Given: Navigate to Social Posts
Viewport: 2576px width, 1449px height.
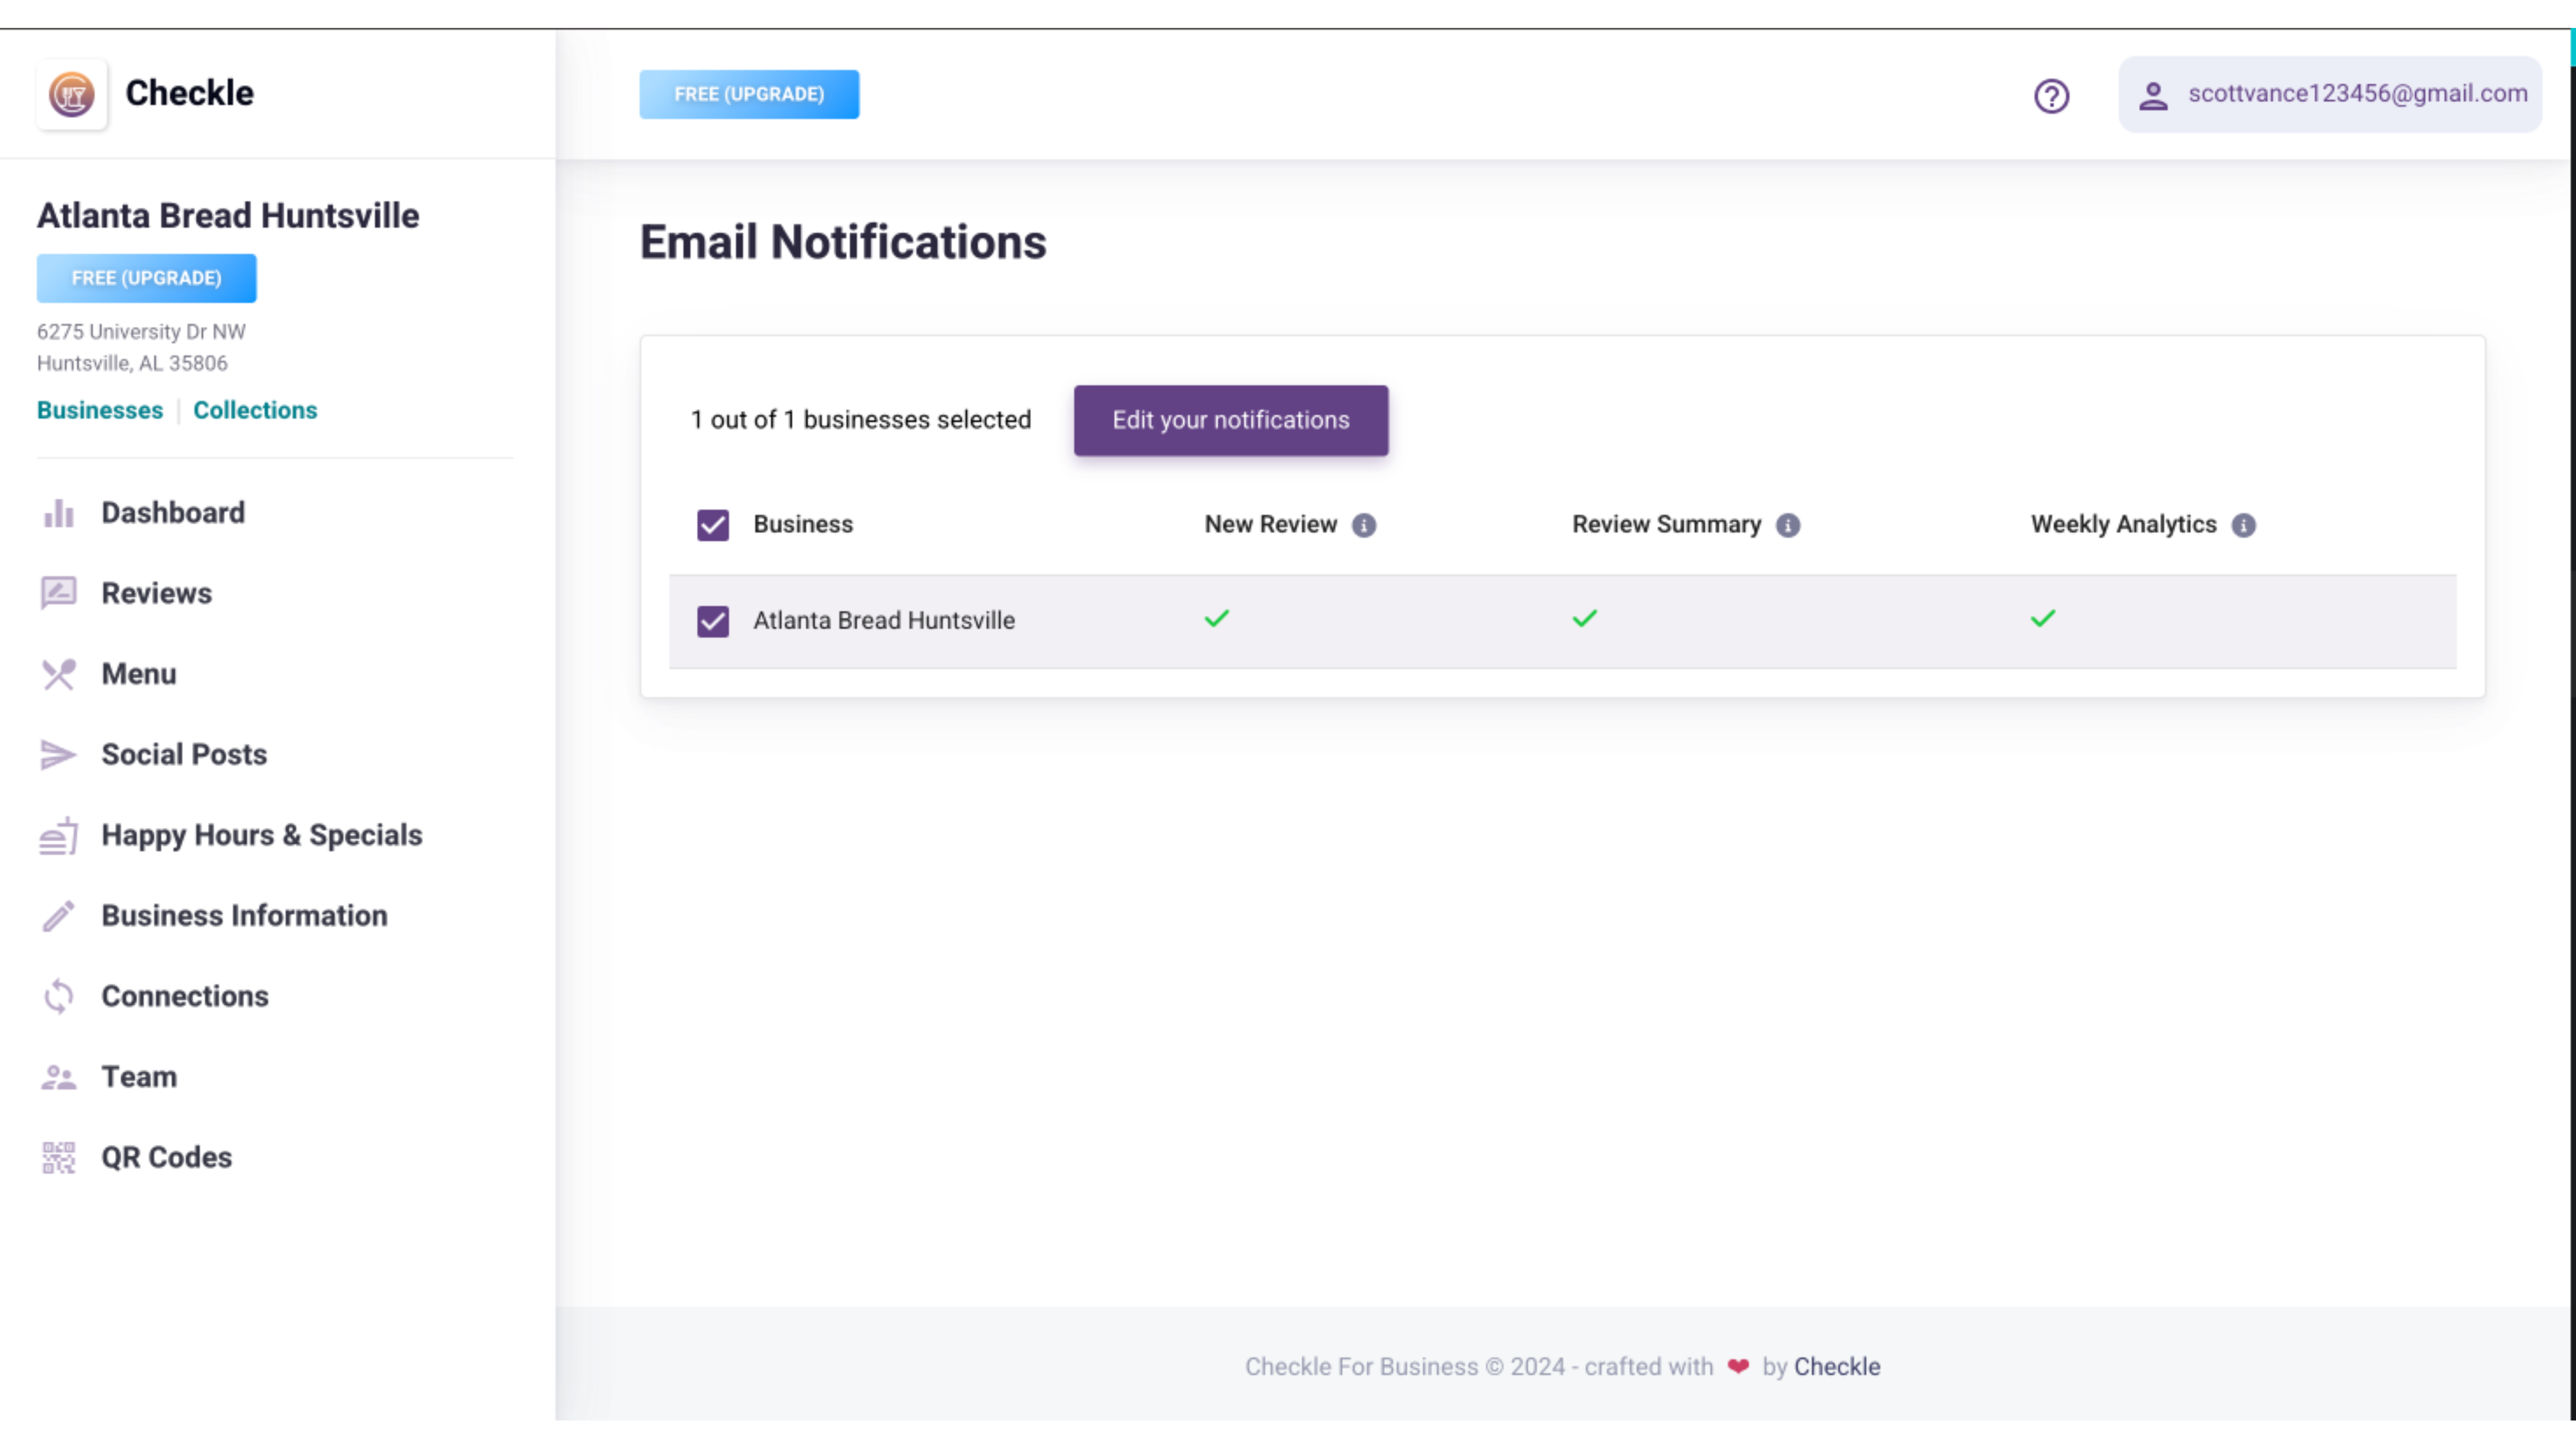Looking at the screenshot, I should tap(184, 755).
